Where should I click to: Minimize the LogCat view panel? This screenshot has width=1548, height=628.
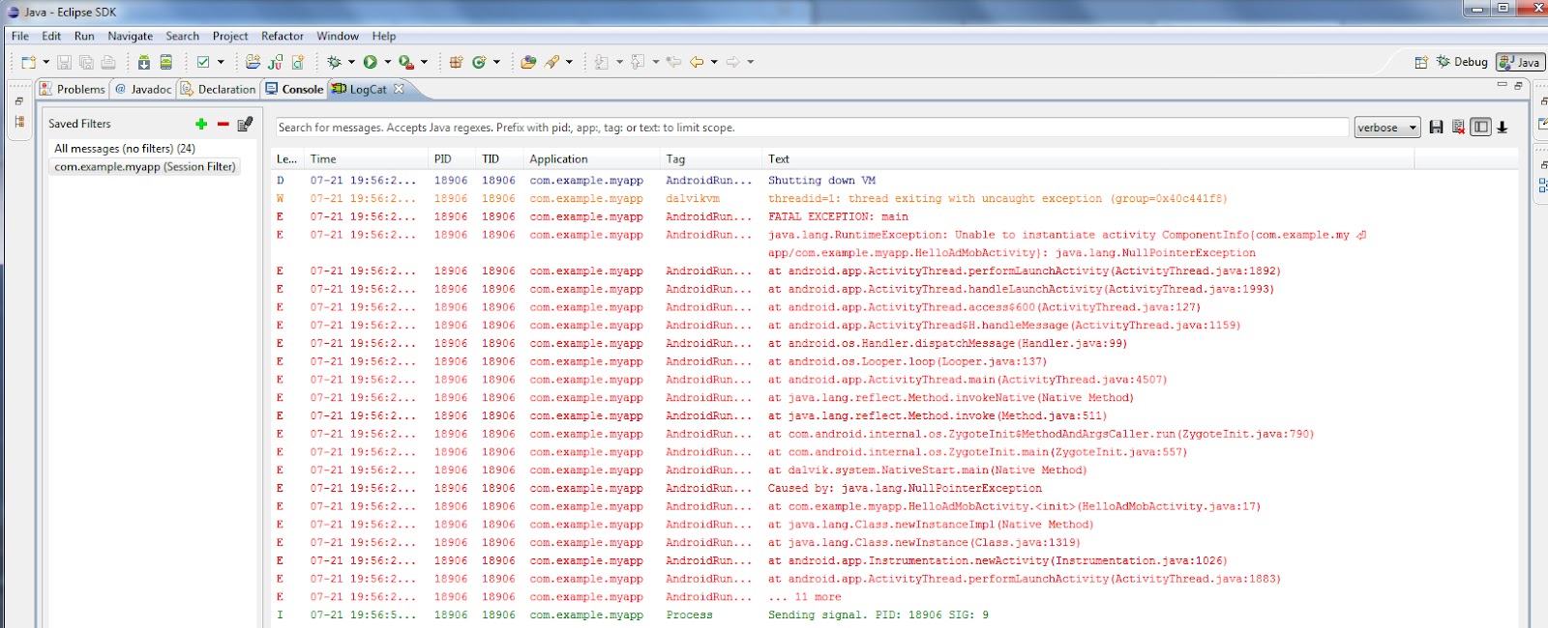pos(1502,85)
